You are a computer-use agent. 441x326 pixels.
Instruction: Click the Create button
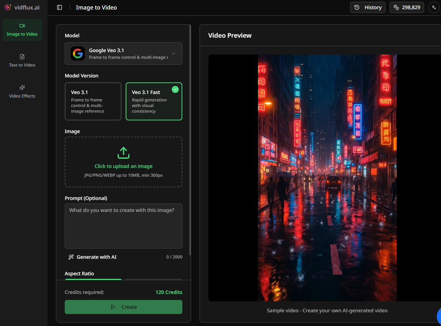point(123,307)
